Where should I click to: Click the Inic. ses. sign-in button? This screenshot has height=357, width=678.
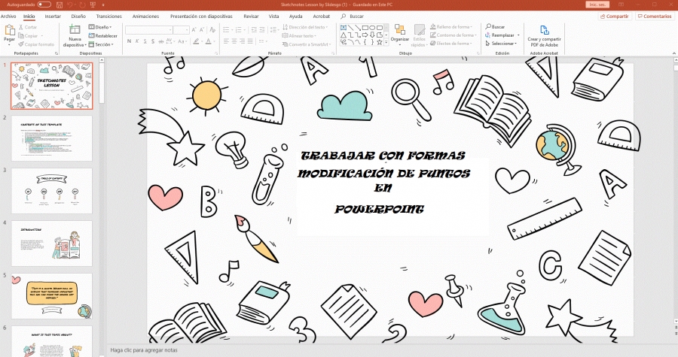pyautogui.click(x=597, y=5)
